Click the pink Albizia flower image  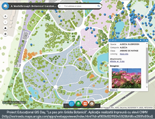point(126,78)
